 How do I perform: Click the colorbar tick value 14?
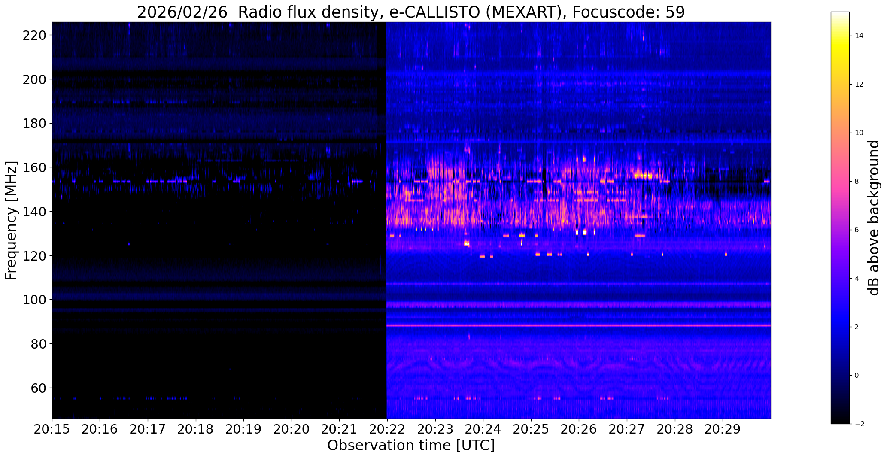(859, 36)
